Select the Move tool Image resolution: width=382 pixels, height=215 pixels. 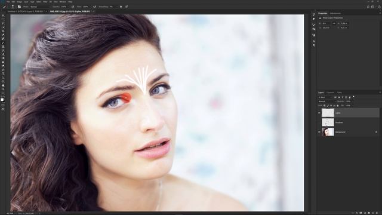3,16
